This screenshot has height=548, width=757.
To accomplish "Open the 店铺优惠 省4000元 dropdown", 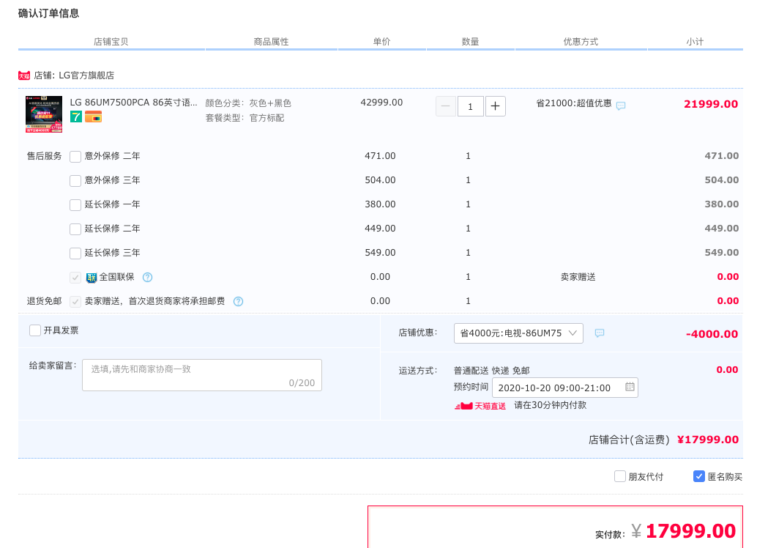I will pos(518,333).
